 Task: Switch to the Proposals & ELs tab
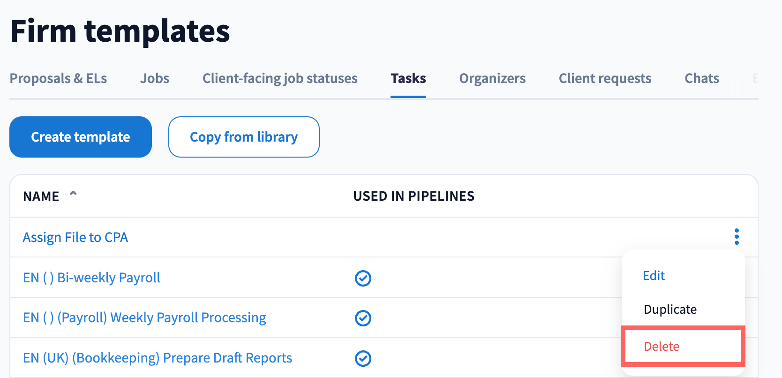click(x=58, y=78)
